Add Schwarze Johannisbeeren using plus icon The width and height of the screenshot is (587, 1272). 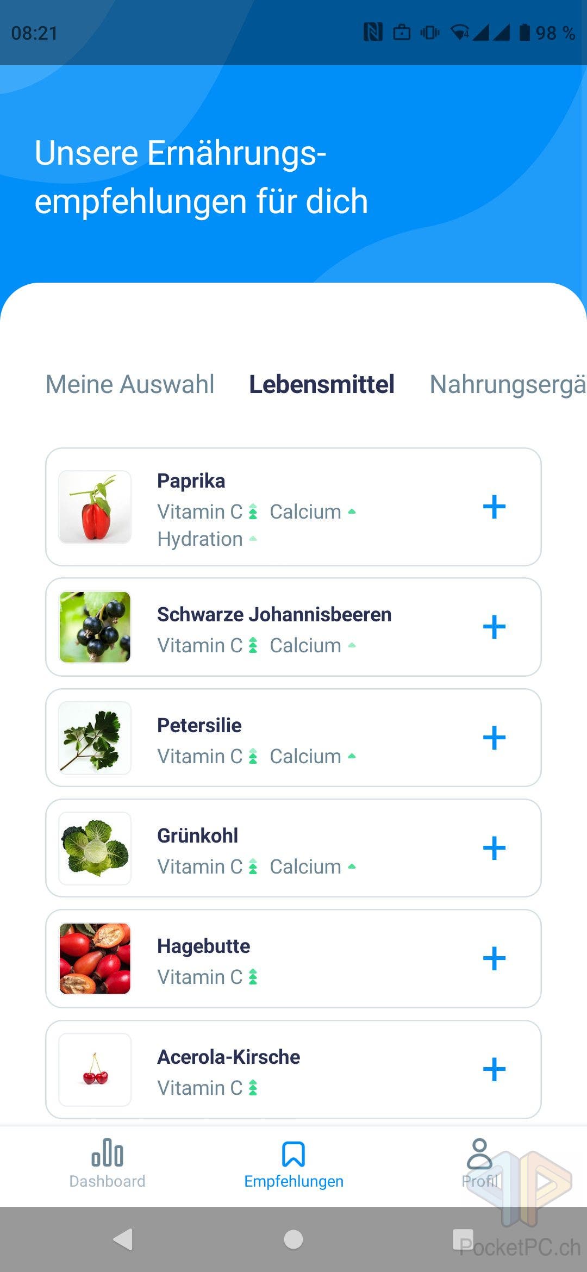click(x=494, y=627)
